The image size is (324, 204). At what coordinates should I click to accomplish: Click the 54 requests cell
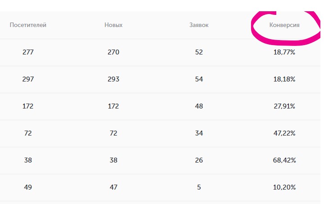(199, 79)
